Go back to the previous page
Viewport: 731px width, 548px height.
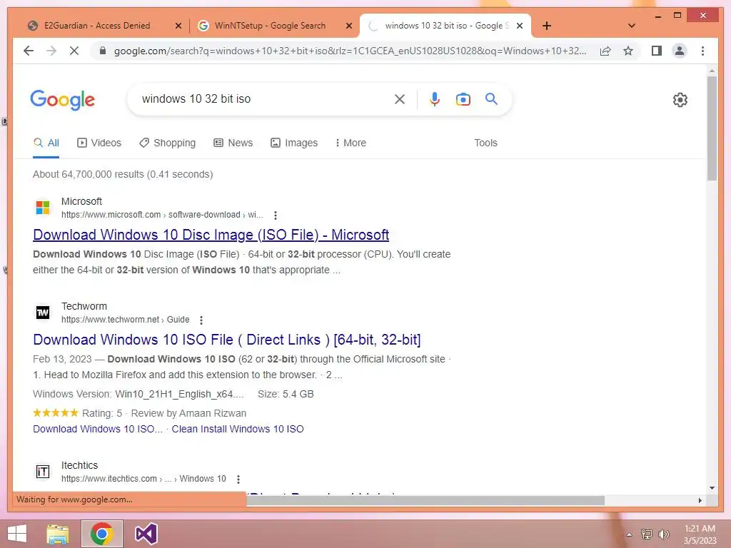tap(29, 51)
